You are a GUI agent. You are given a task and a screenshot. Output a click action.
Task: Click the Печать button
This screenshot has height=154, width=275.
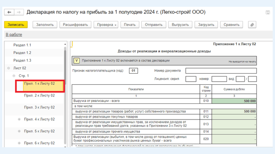(x=130, y=25)
